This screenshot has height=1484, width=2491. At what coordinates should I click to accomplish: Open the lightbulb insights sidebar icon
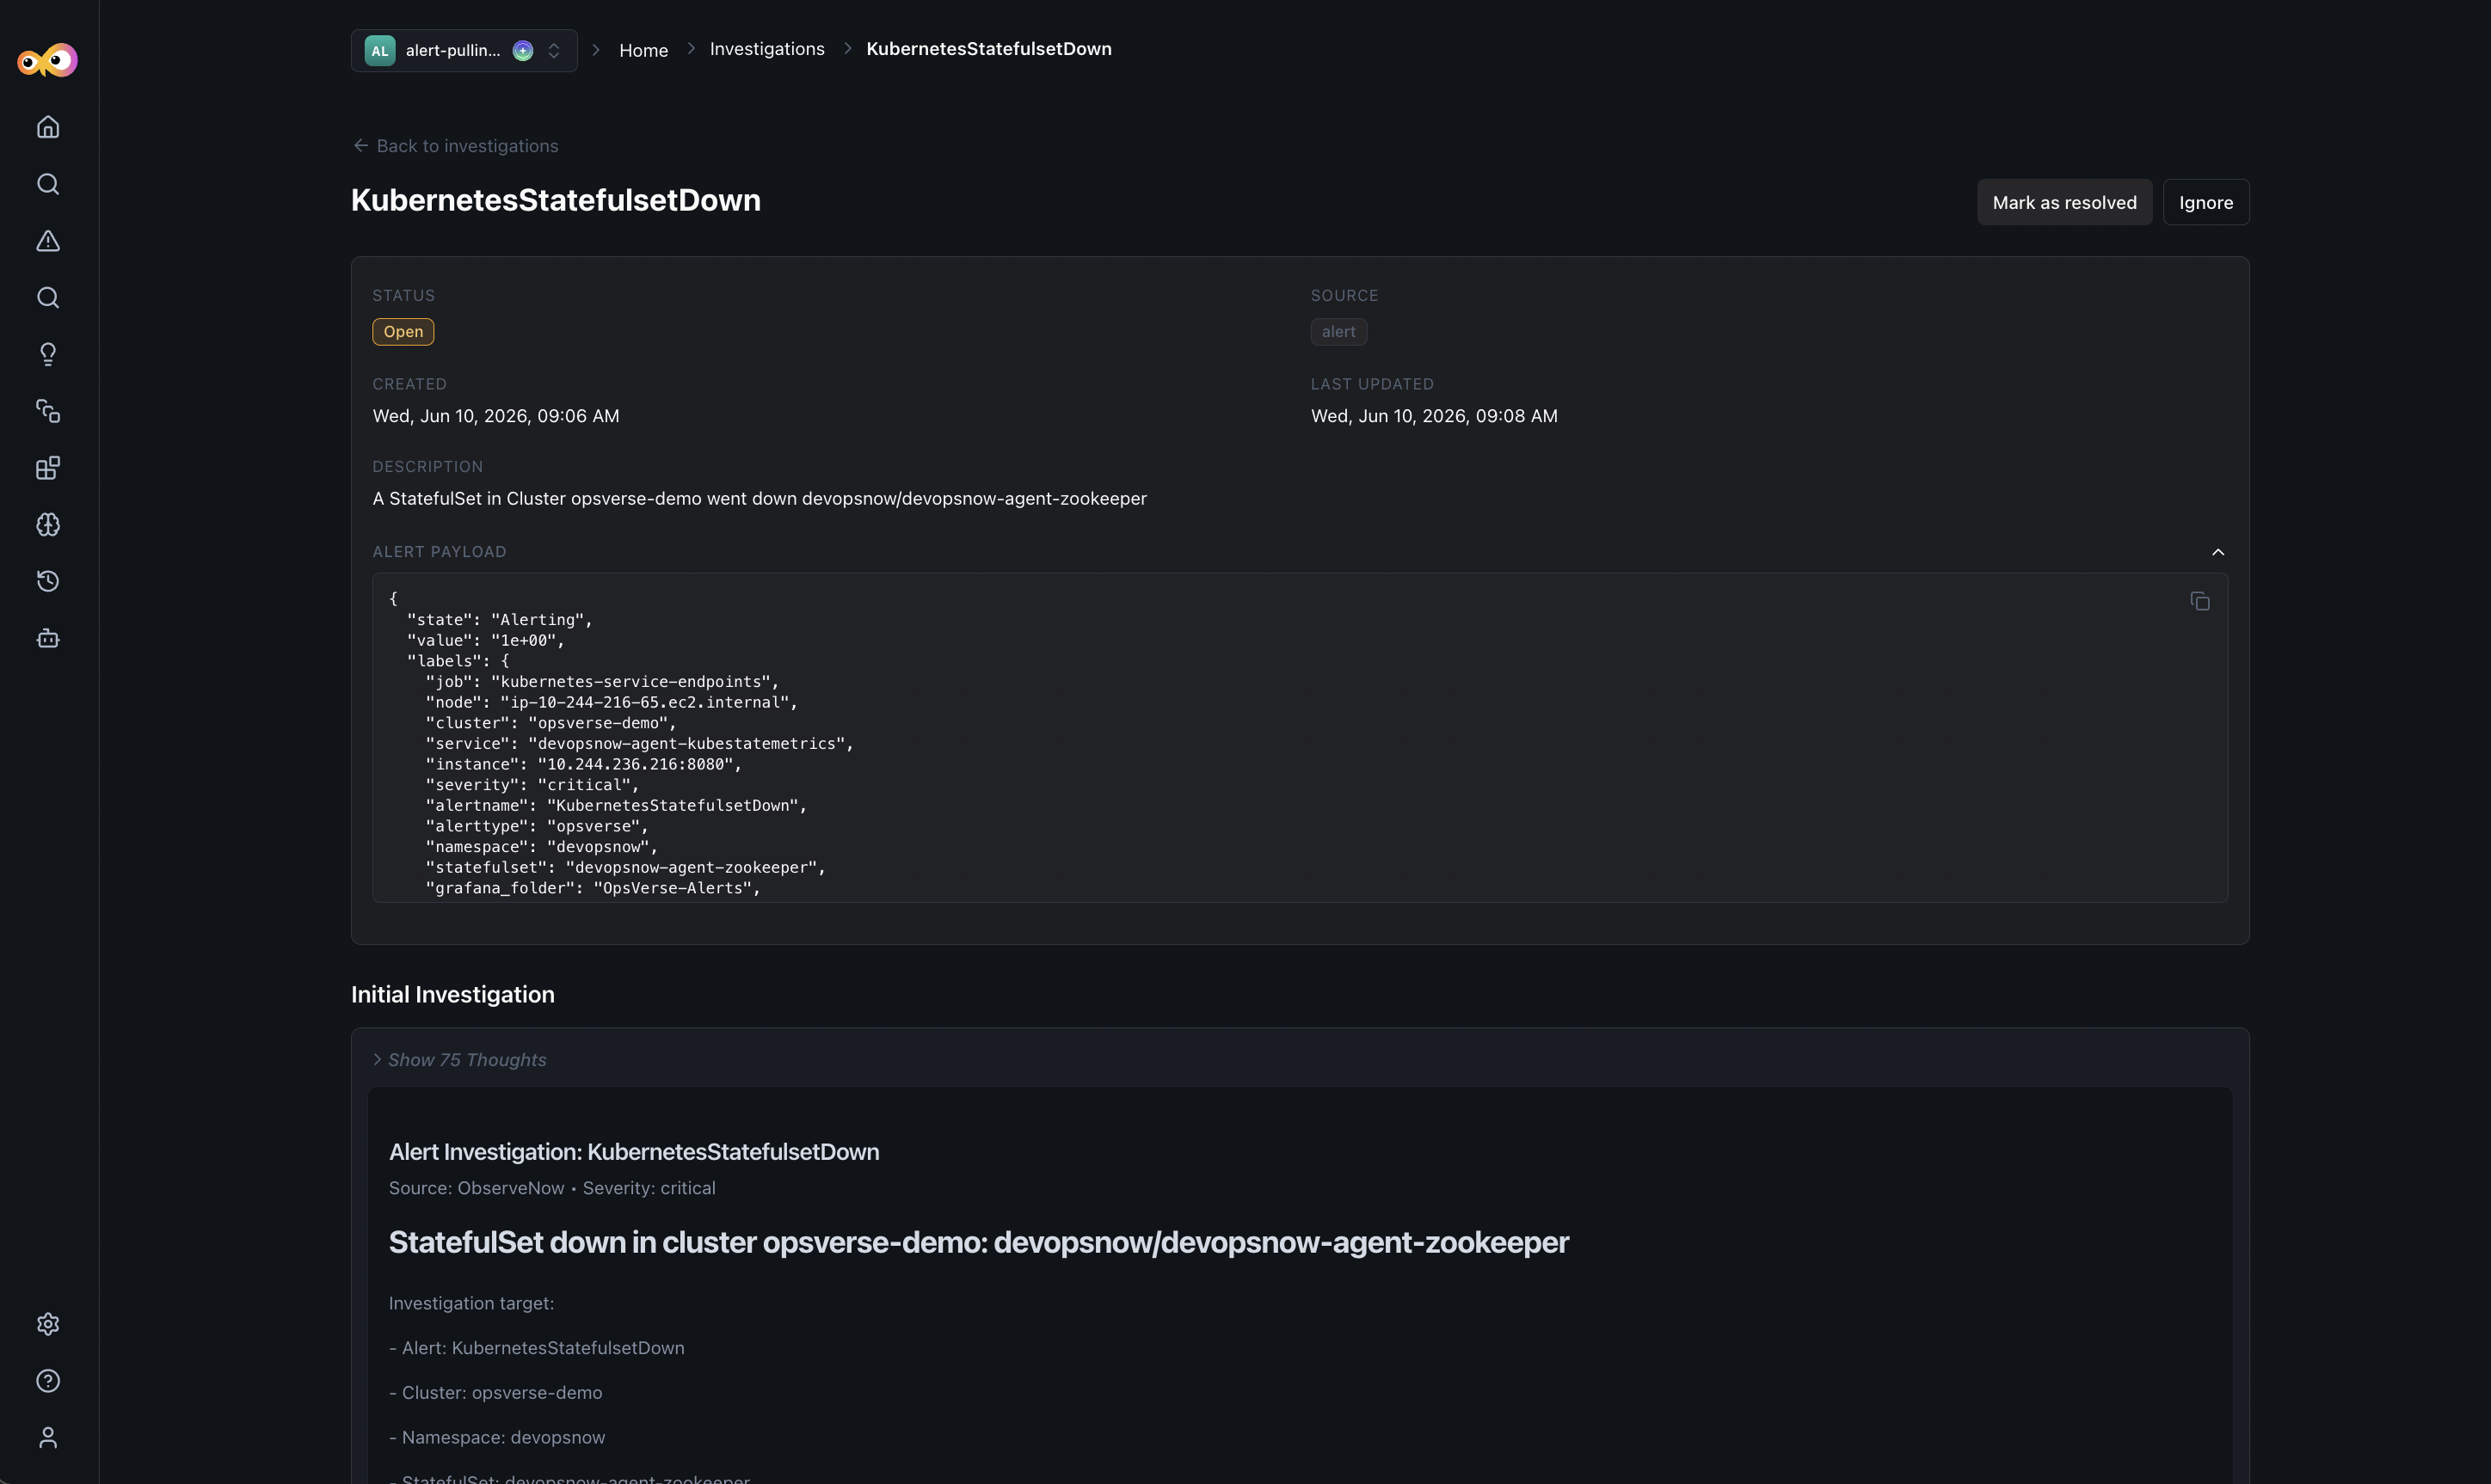click(48, 354)
